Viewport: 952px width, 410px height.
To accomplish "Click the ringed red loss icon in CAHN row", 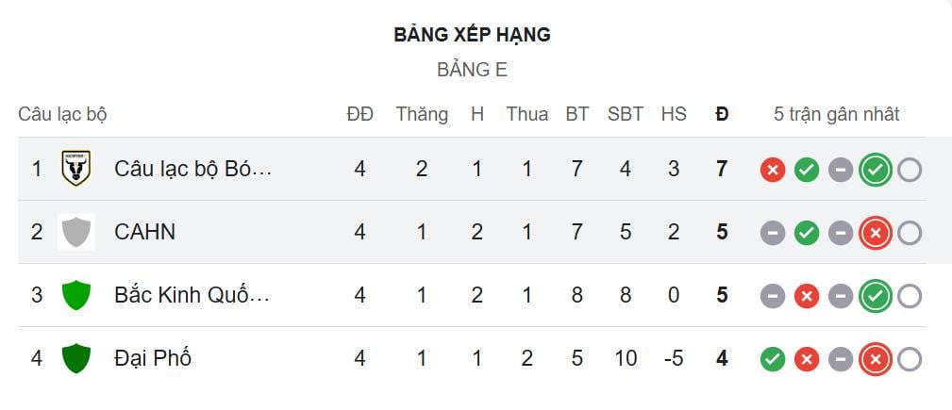I will (876, 233).
